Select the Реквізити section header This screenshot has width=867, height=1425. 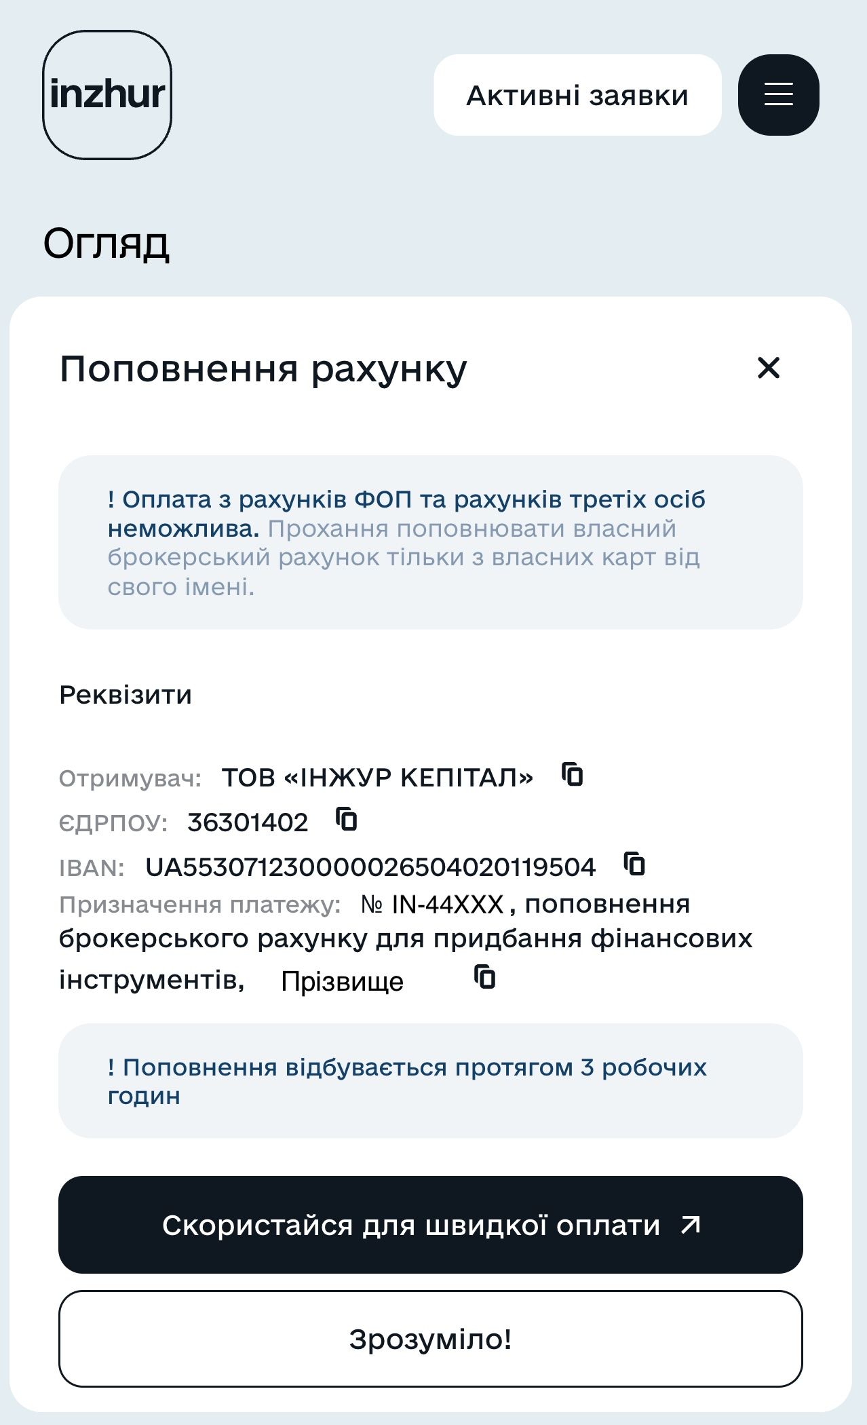[126, 693]
